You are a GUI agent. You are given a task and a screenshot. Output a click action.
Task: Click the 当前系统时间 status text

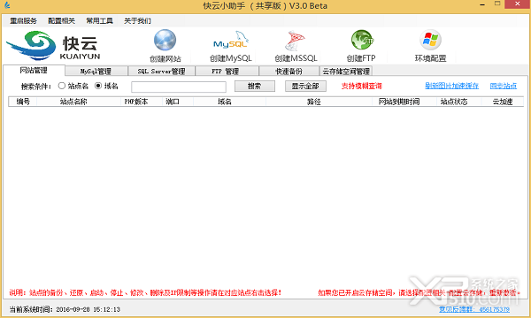pyautogui.click(x=65, y=309)
